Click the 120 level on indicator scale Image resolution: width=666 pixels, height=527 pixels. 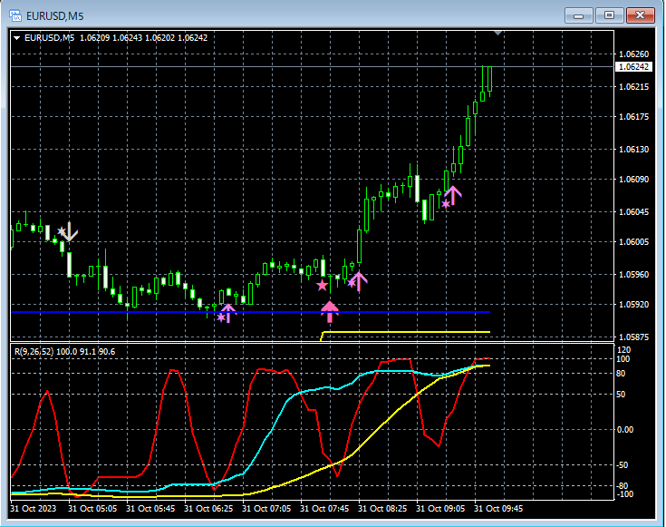(623, 350)
